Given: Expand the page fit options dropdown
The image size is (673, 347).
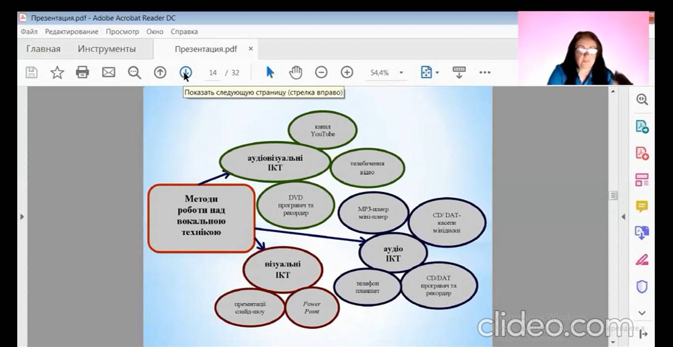Looking at the screenshot, I should (x=437, y=73).
